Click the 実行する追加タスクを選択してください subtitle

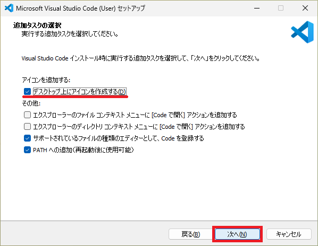tap(70, 34)
